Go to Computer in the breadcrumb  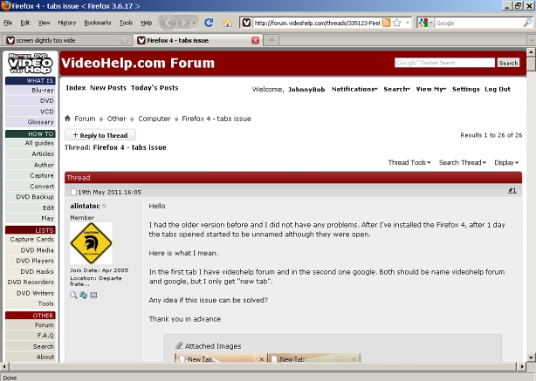(x=155, y=119)
